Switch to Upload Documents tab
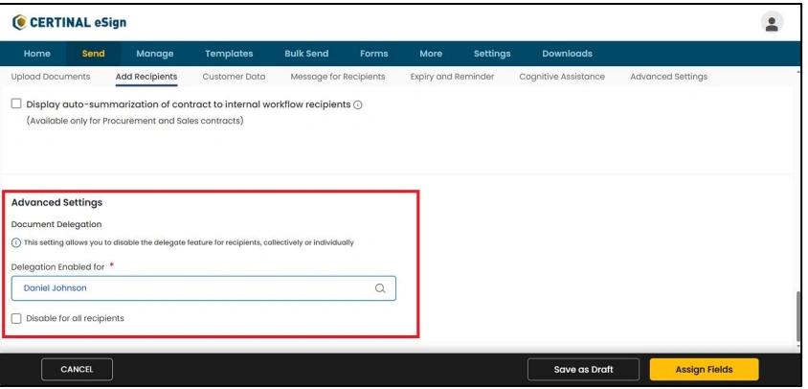808x389 pixels. (51, 77)
